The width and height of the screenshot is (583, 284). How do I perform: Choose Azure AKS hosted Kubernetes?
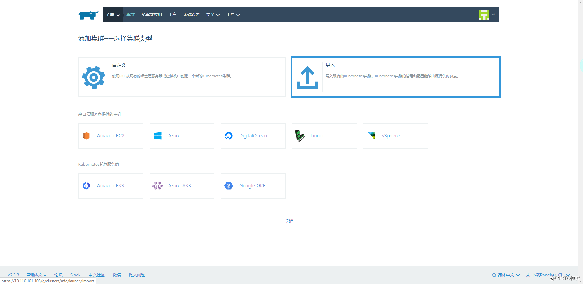182,186
